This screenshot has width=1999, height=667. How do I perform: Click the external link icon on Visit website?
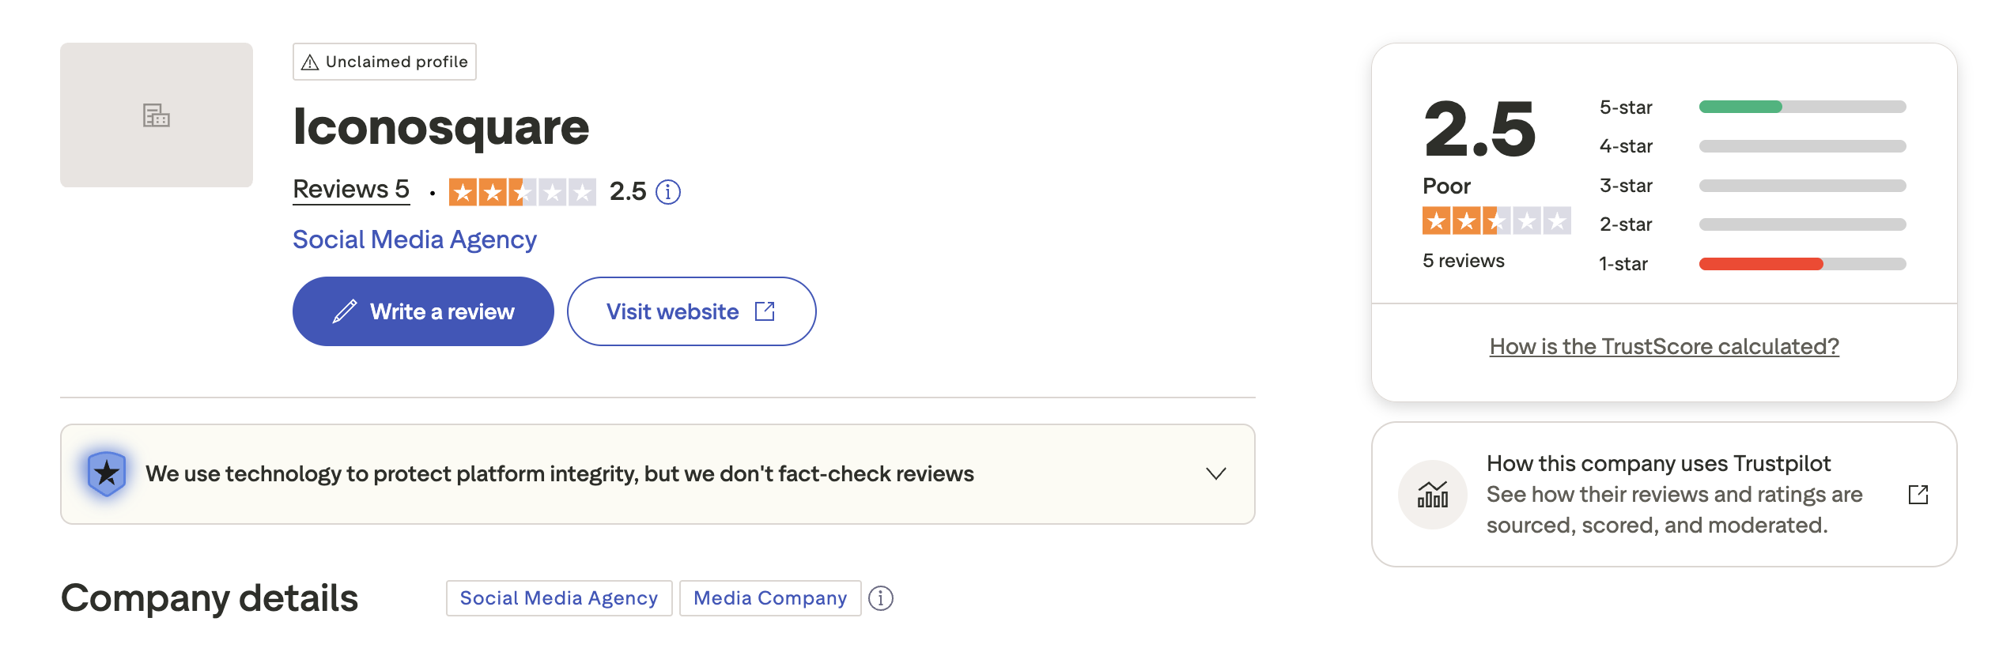pyautogui.click(x=764, y=311)
